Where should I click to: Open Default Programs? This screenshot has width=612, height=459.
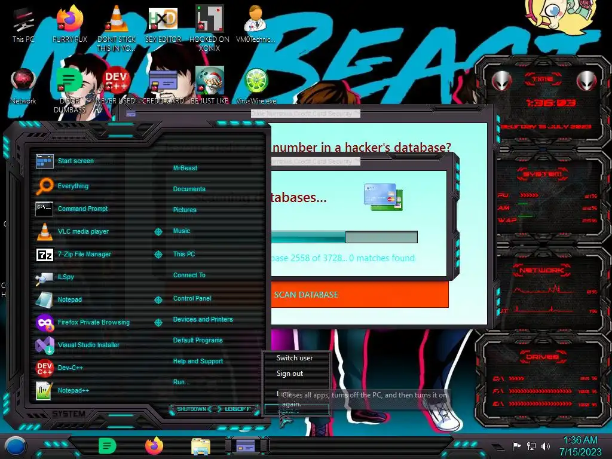click(x=197, y=340)
